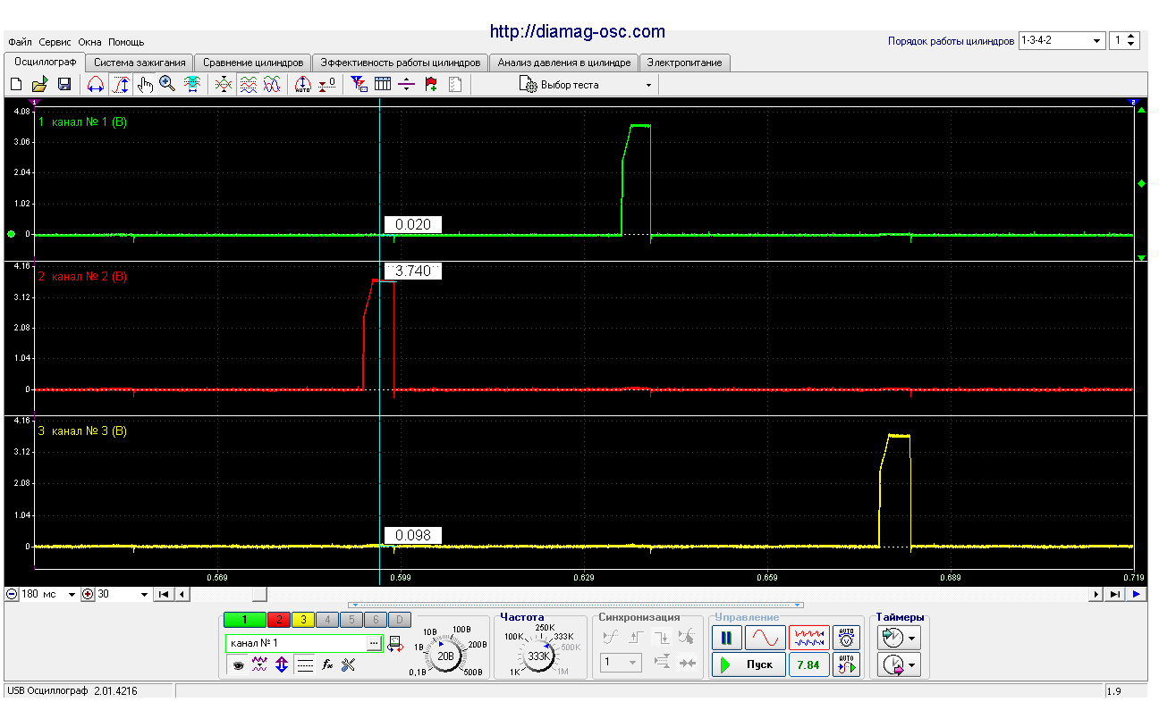This screenshot has height=702, width=1159.
Task: Open the channel function fx icon
Action: tap(327, 664)
